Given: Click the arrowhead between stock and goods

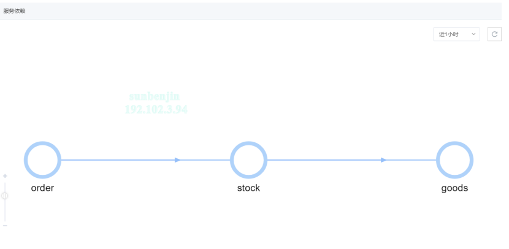Looking at the screenshot, I should 383,160.
